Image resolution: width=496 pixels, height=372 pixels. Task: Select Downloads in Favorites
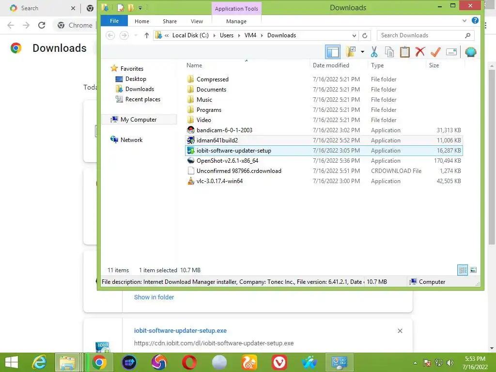click(x=139, y=89)
